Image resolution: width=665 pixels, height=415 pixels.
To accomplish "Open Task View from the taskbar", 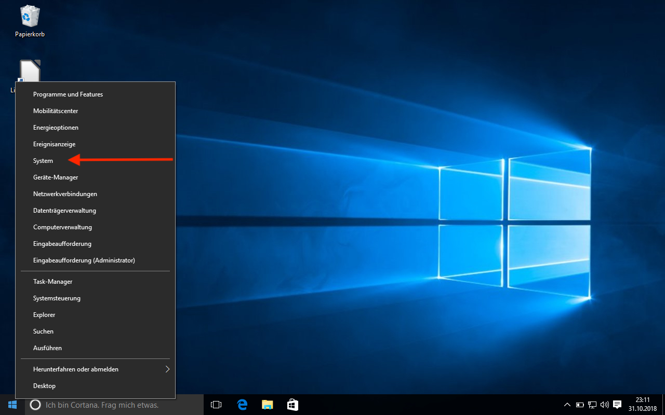I will (x=216, y=405).
